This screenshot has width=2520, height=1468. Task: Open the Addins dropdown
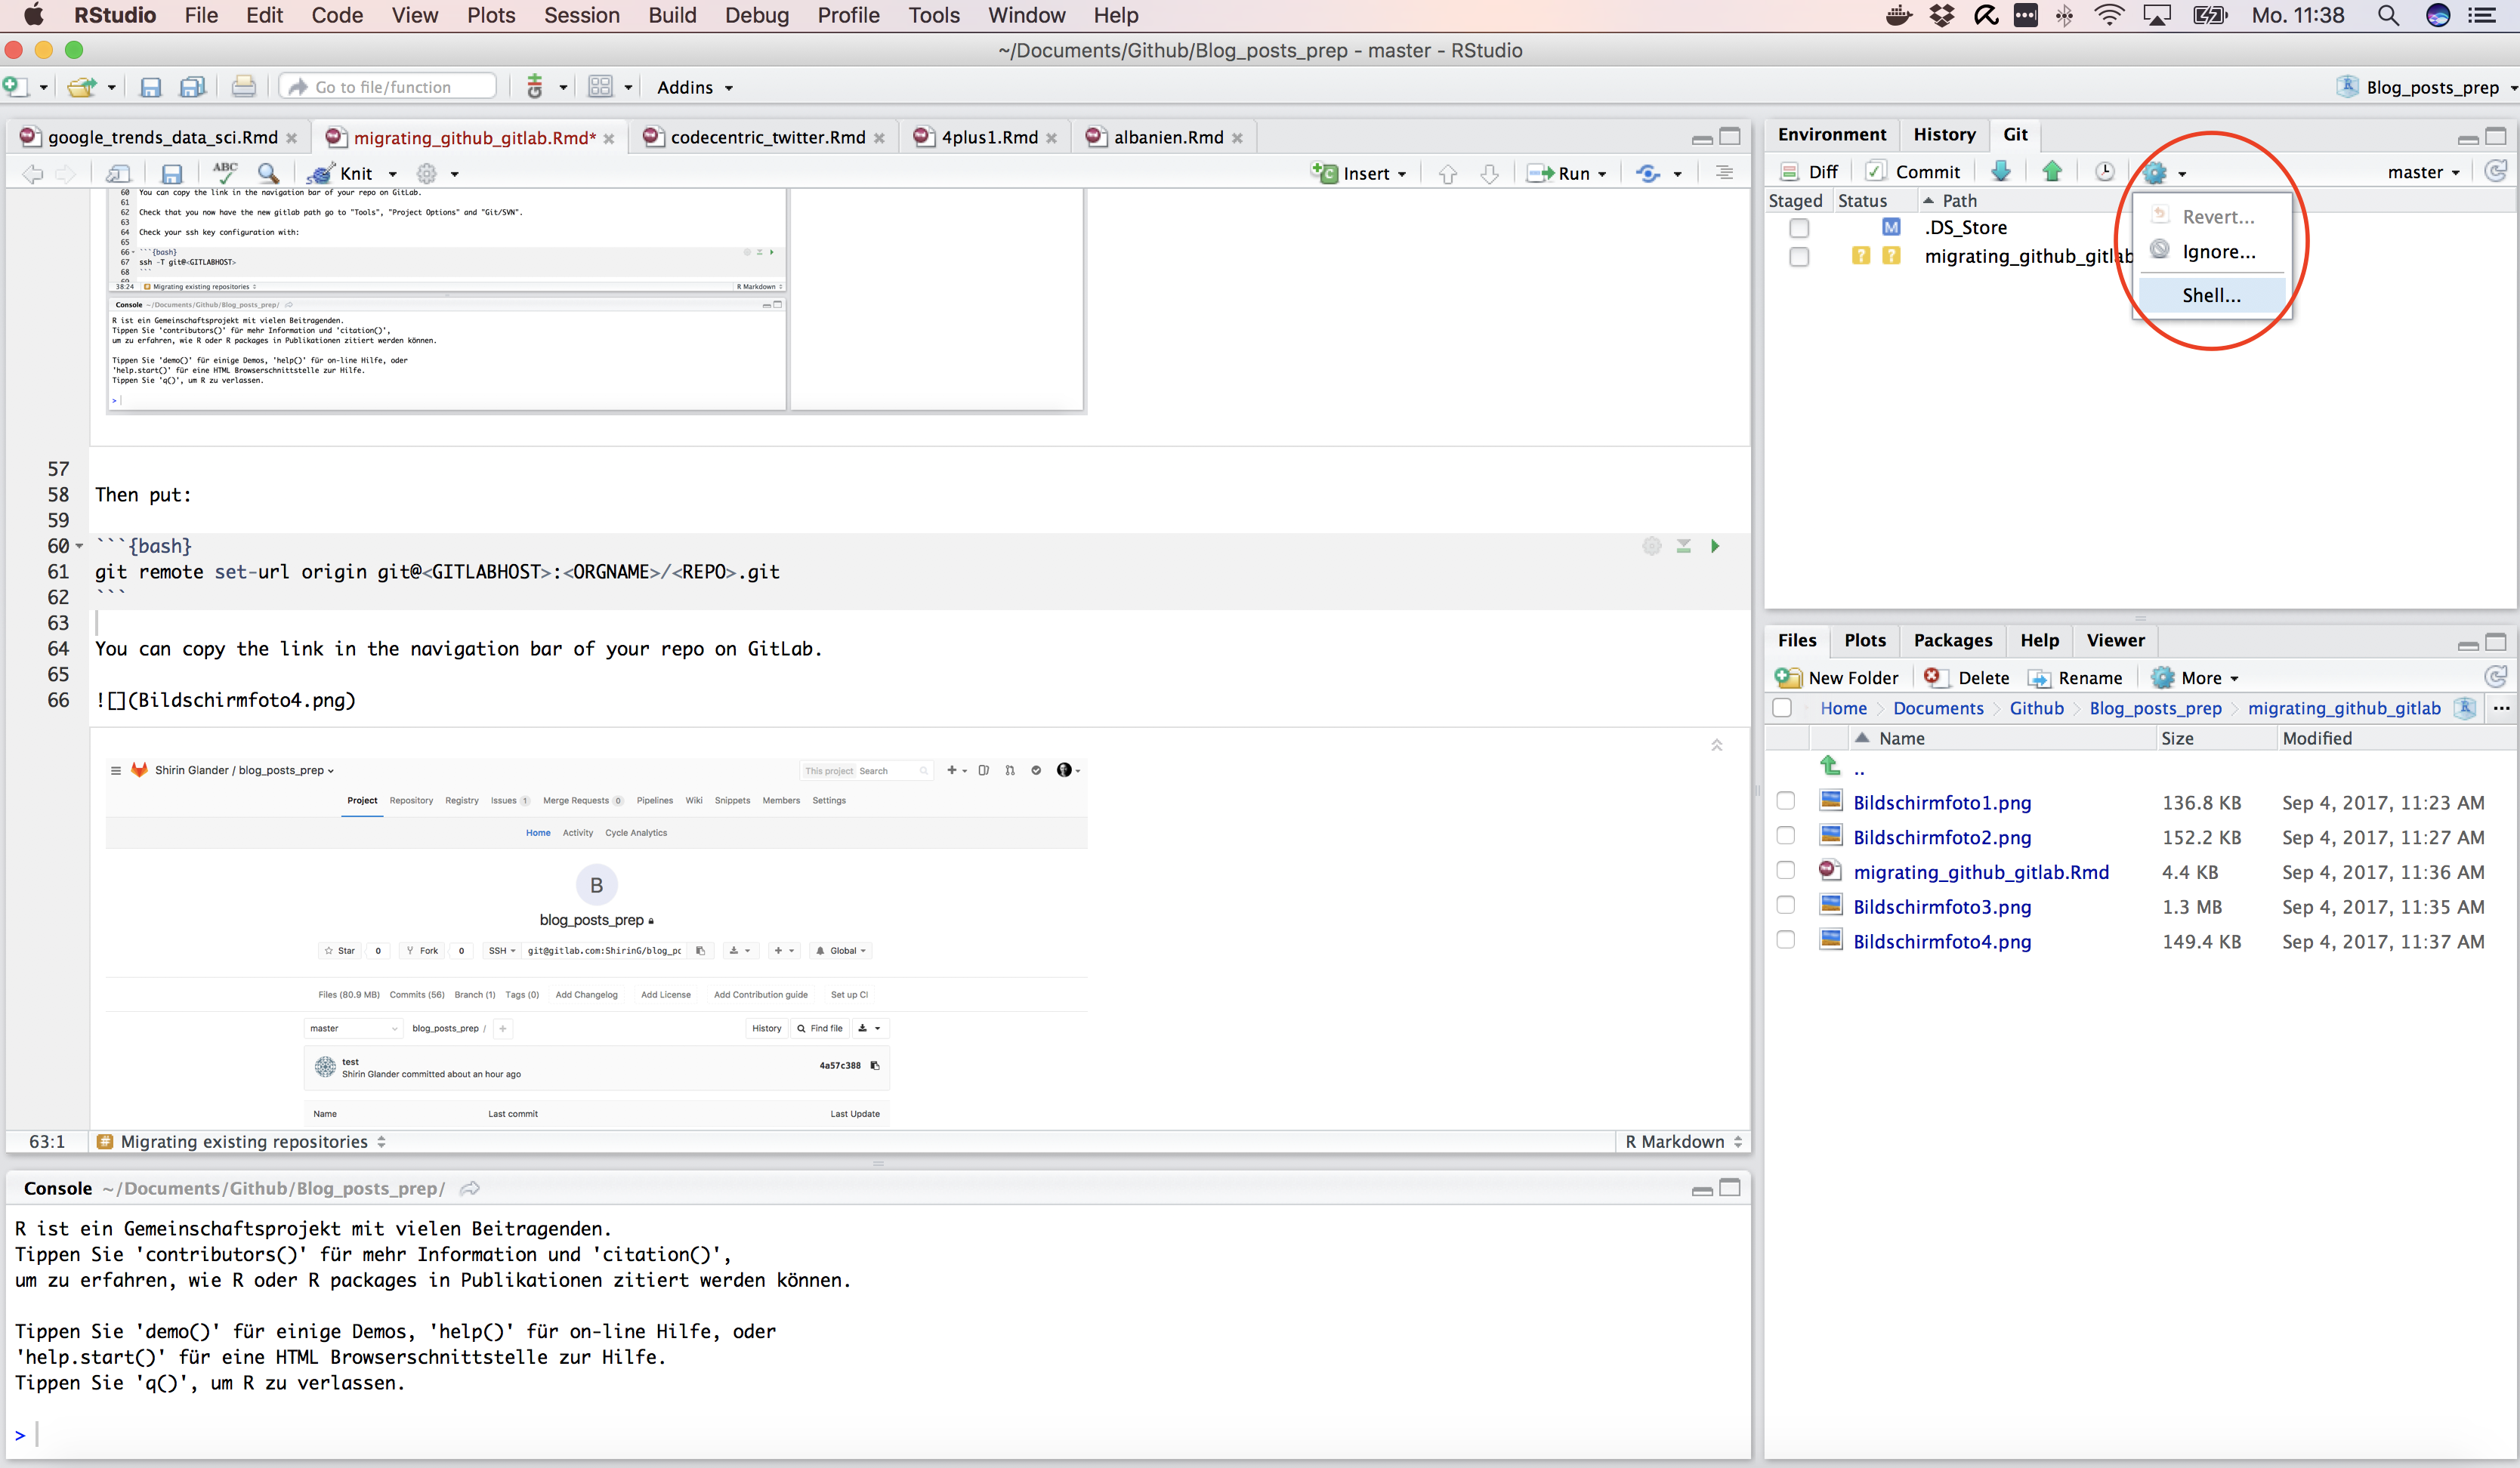[695, 87]
